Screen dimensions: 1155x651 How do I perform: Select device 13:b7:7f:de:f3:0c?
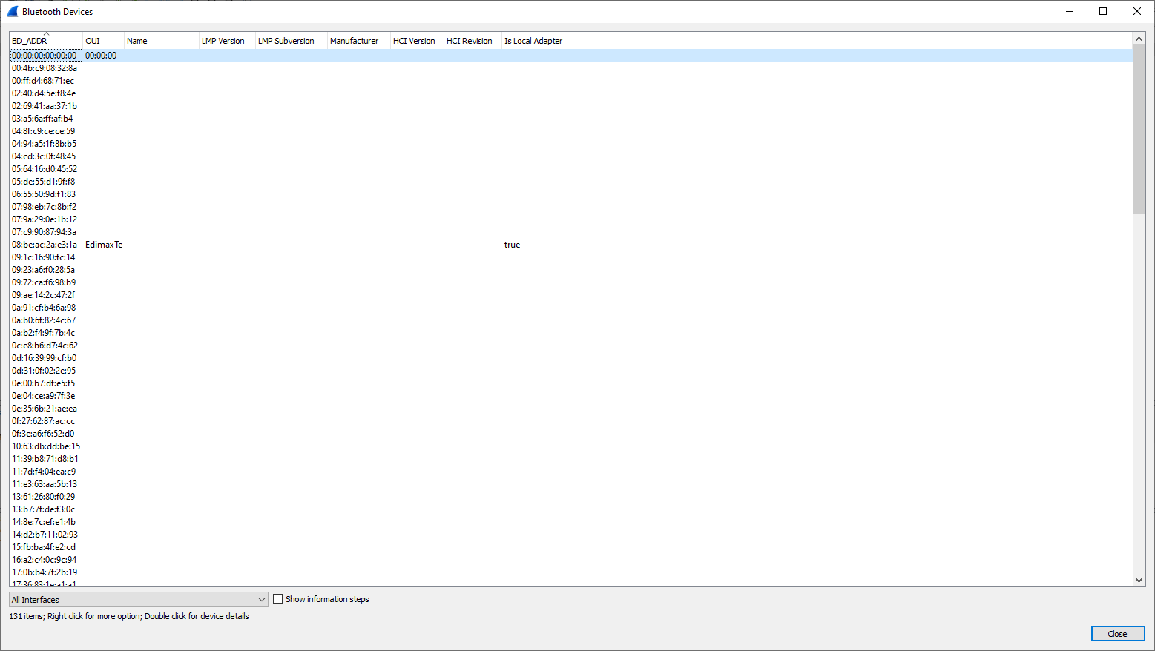pyautogui.click(x=43, y=509)
